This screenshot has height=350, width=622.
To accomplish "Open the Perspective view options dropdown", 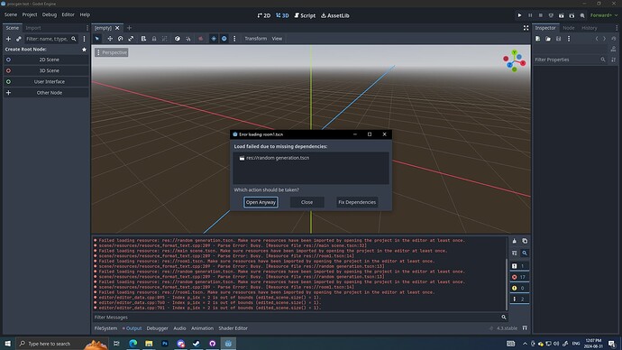I will click(112, 52).
